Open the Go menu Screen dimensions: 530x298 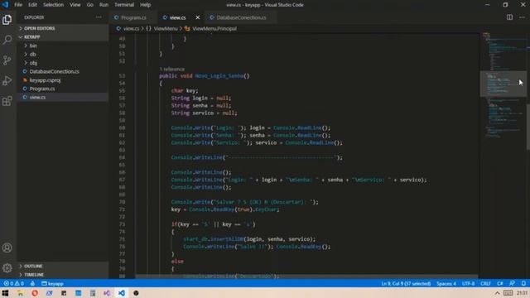(90, 5)
